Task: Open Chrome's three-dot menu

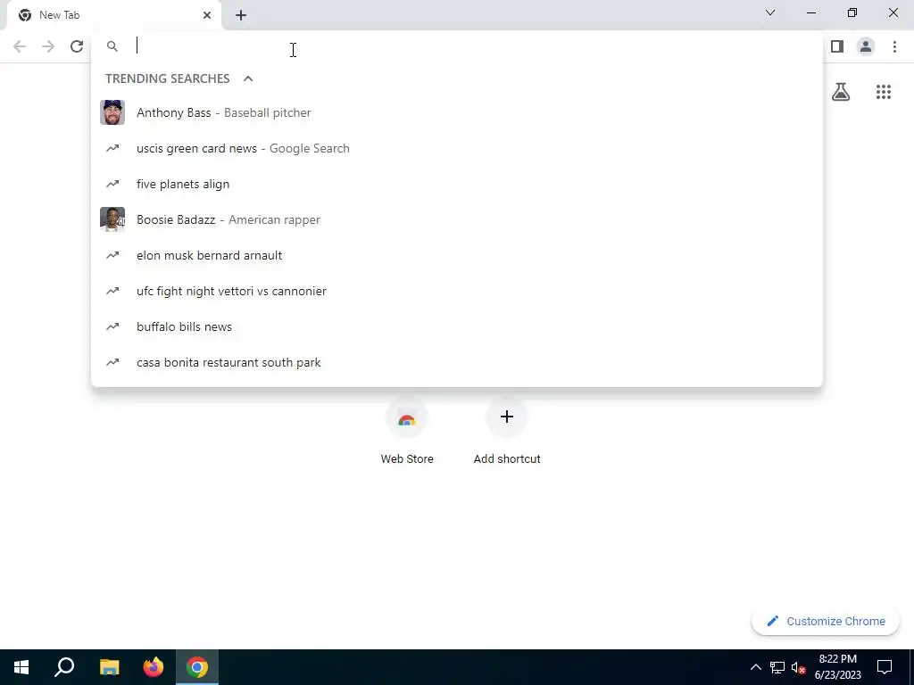Action: [x=894, y=46]
